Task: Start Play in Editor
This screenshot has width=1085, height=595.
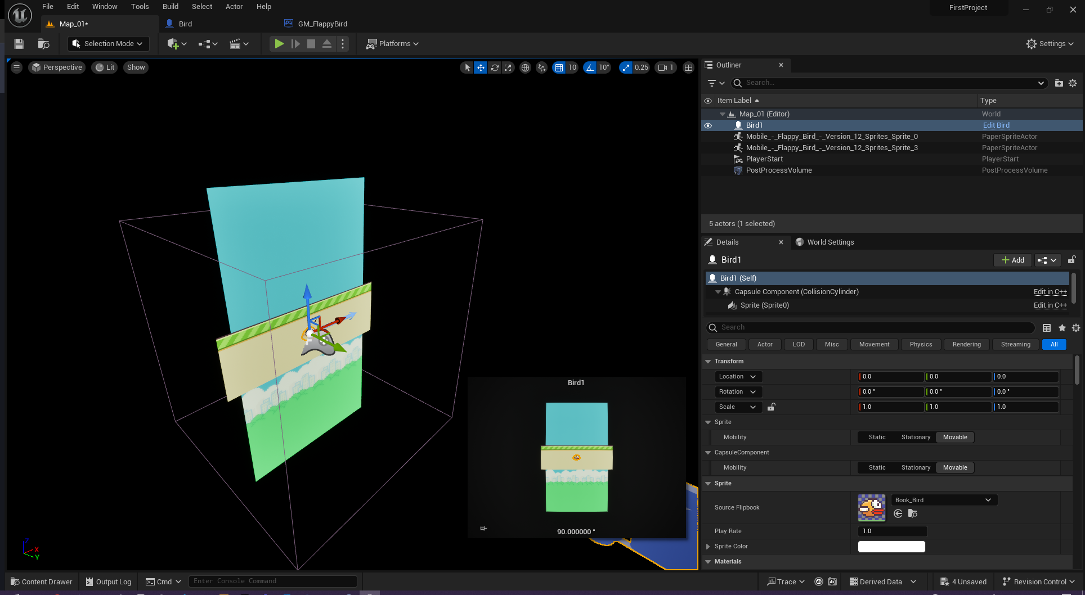Action: coord(279,44)
